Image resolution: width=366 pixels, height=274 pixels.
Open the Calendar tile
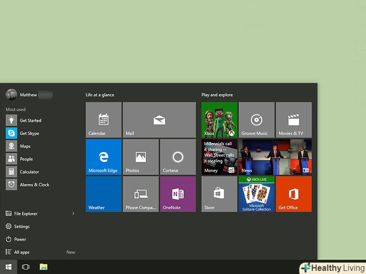point(104,120)
